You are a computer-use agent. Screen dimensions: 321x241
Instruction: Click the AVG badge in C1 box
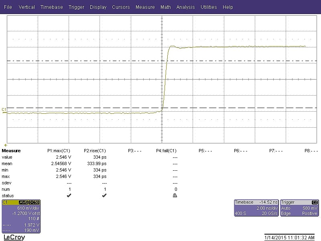click(x=23, y=202)
